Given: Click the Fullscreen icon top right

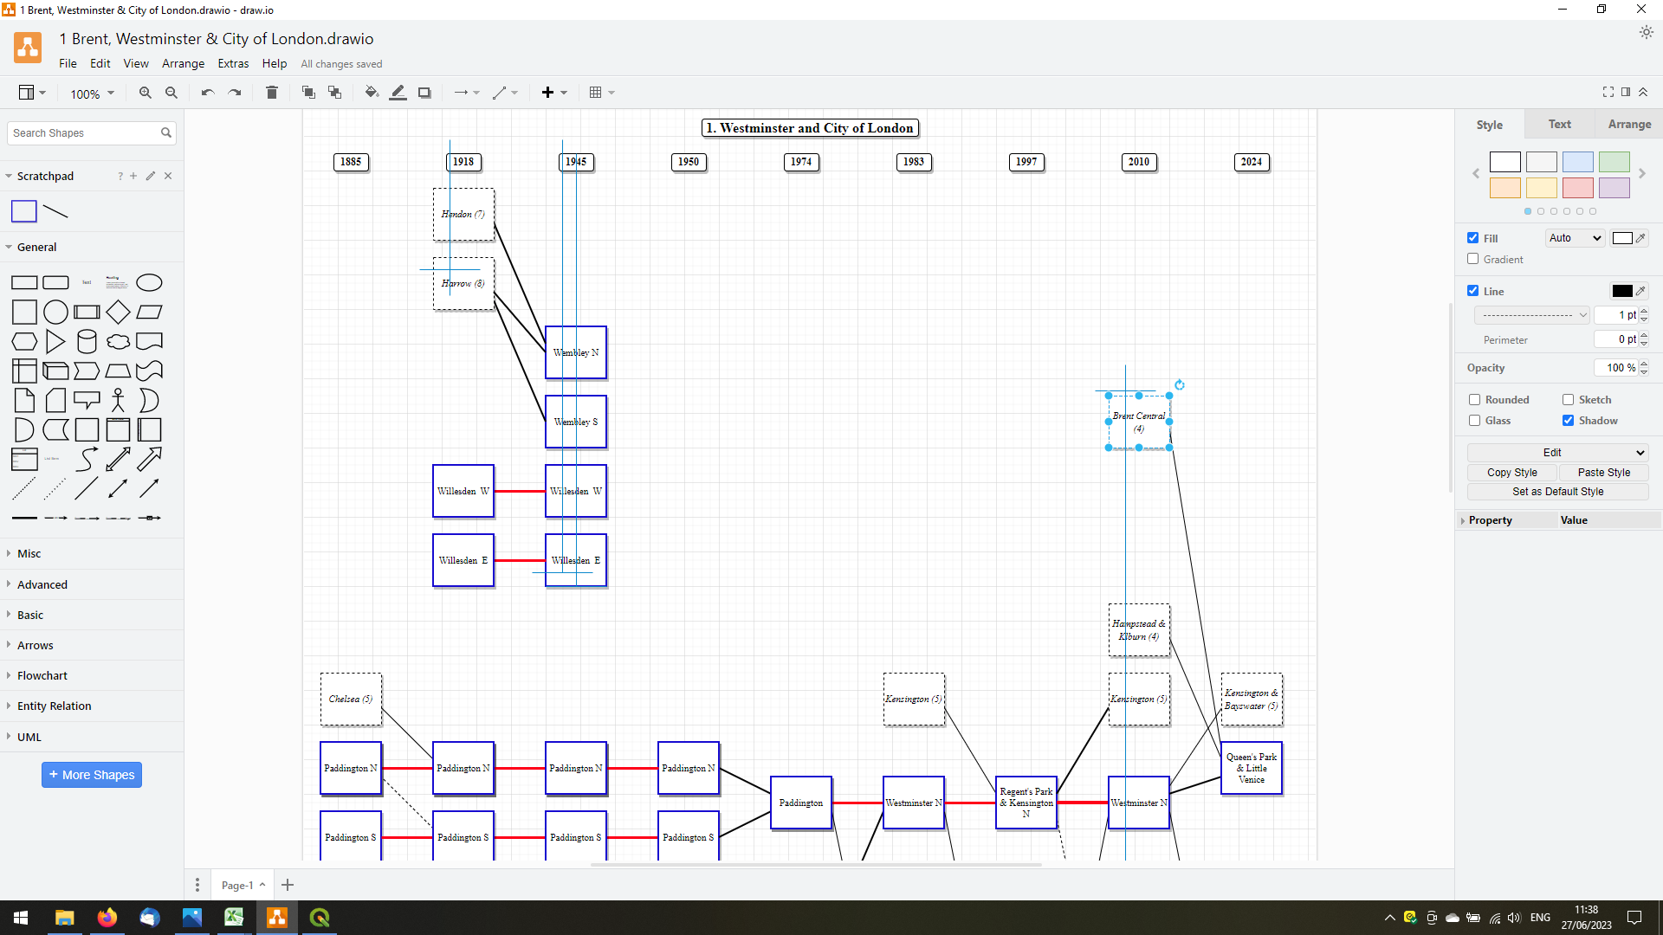Looking at the screenshot, I should point(1608,92).
